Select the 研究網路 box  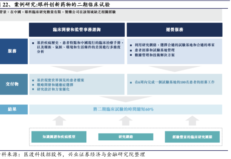coord(125,136)
